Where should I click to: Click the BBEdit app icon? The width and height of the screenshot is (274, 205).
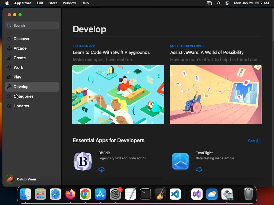tap(83, 161)
